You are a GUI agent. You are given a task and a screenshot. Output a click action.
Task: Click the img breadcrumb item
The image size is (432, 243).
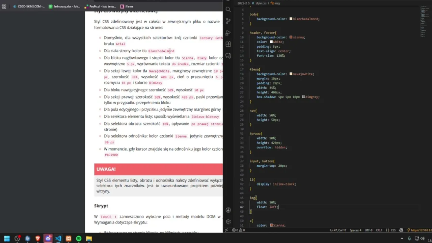[x=275, y=3]
